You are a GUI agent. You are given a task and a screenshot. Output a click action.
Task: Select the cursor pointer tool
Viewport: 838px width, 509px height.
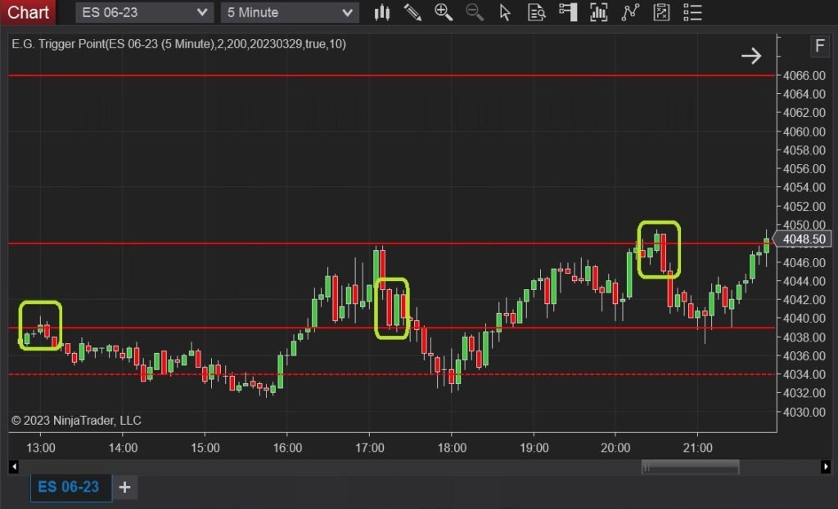[x=505, y=12]
